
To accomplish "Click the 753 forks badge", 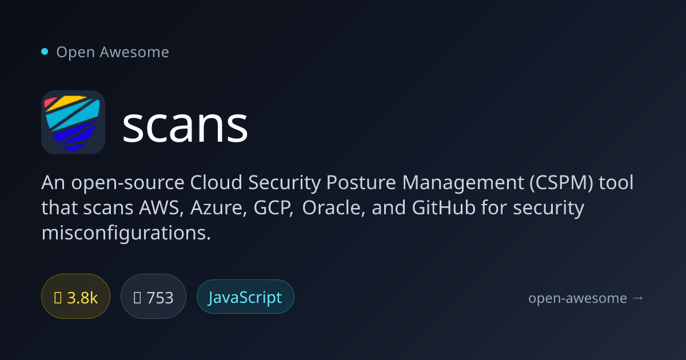I will point(153,297).
